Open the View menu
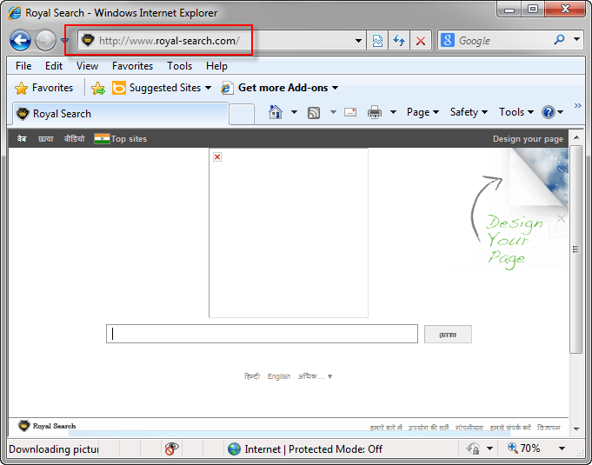592x465 pixels. click(x=87, y=66)
